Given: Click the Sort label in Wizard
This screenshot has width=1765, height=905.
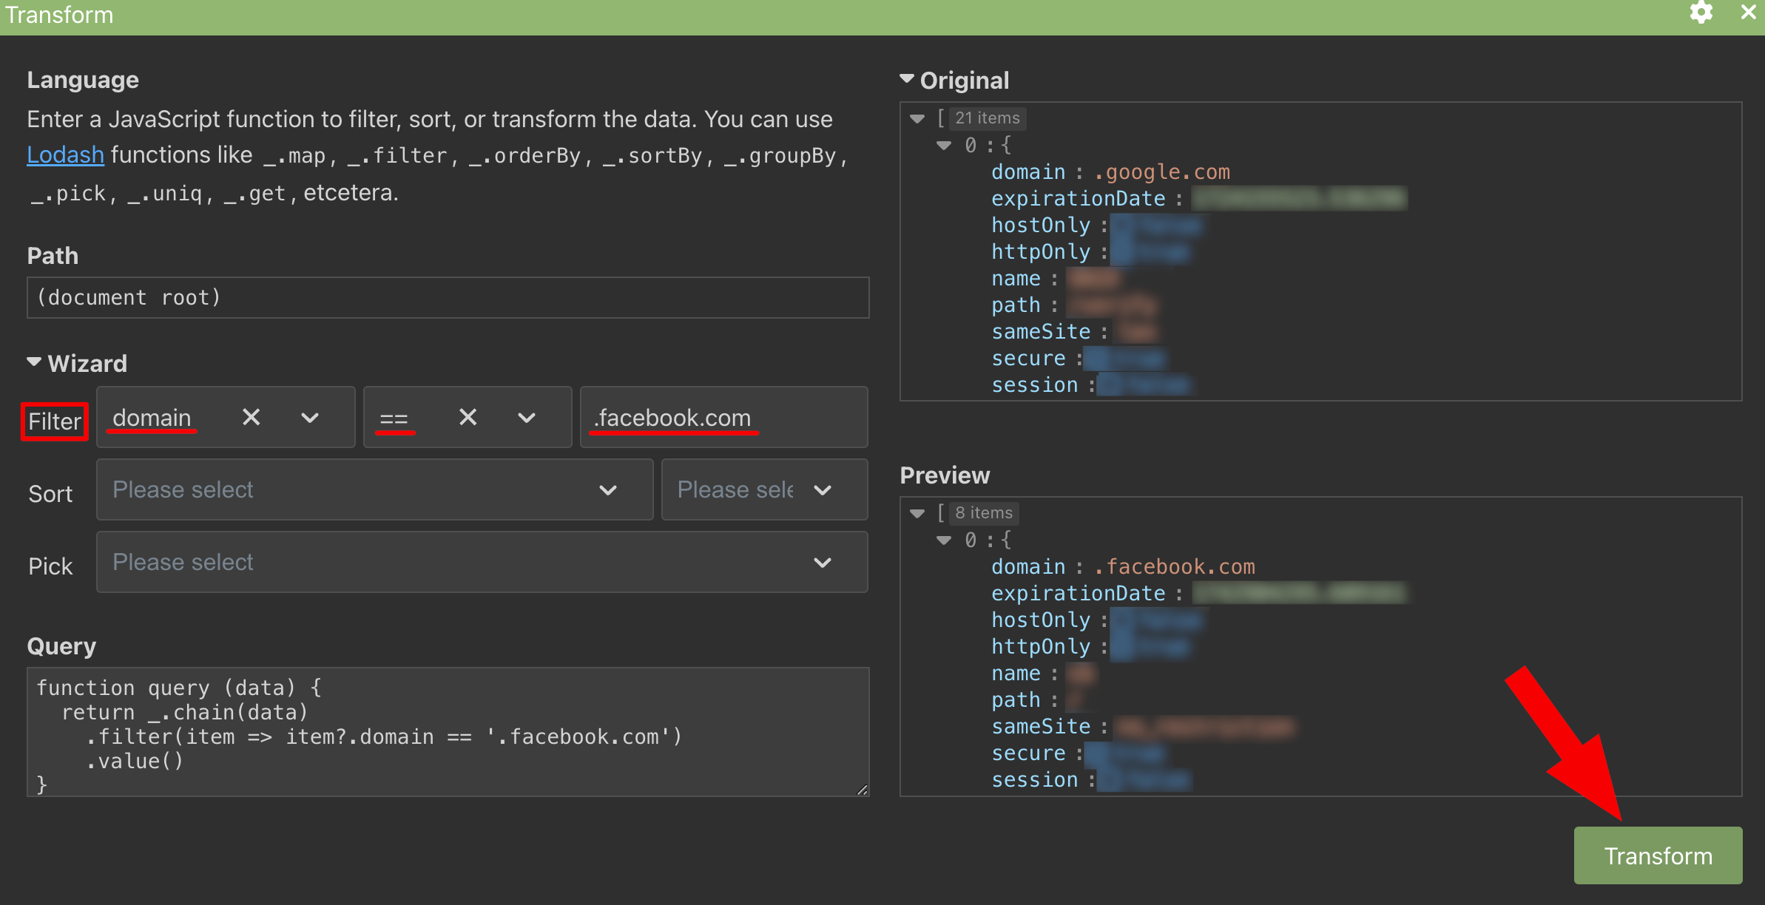Looking at the screenshot, I should (50, 494).
